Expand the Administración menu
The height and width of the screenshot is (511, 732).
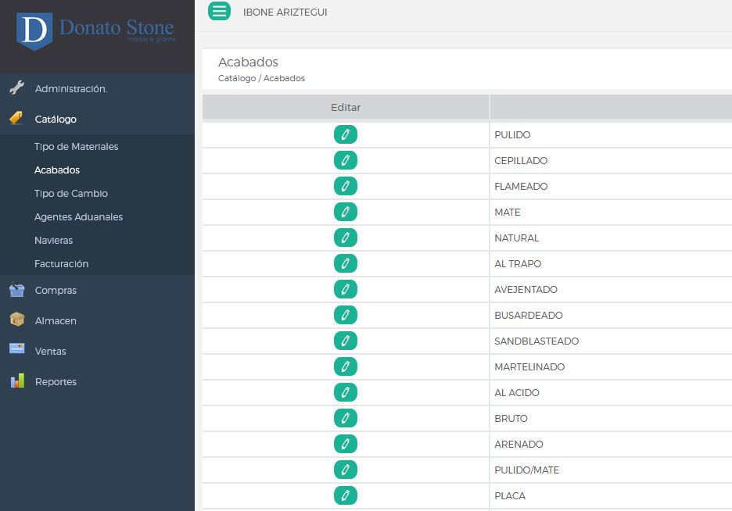pos(70,89)
